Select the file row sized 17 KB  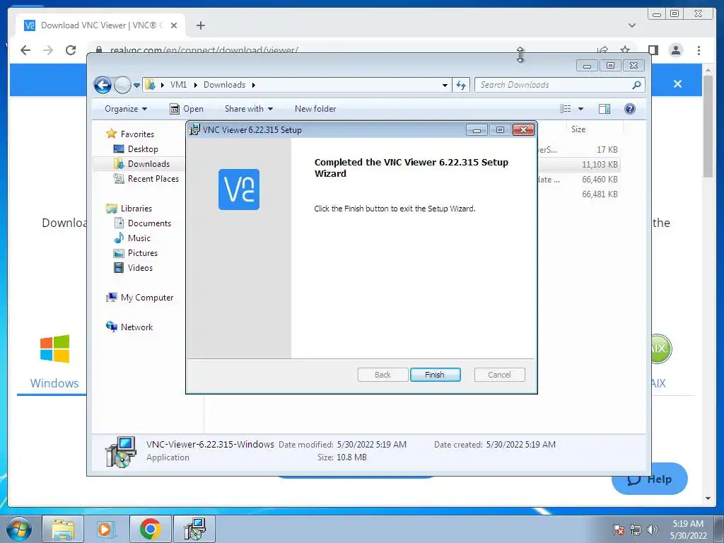point(578,150)
